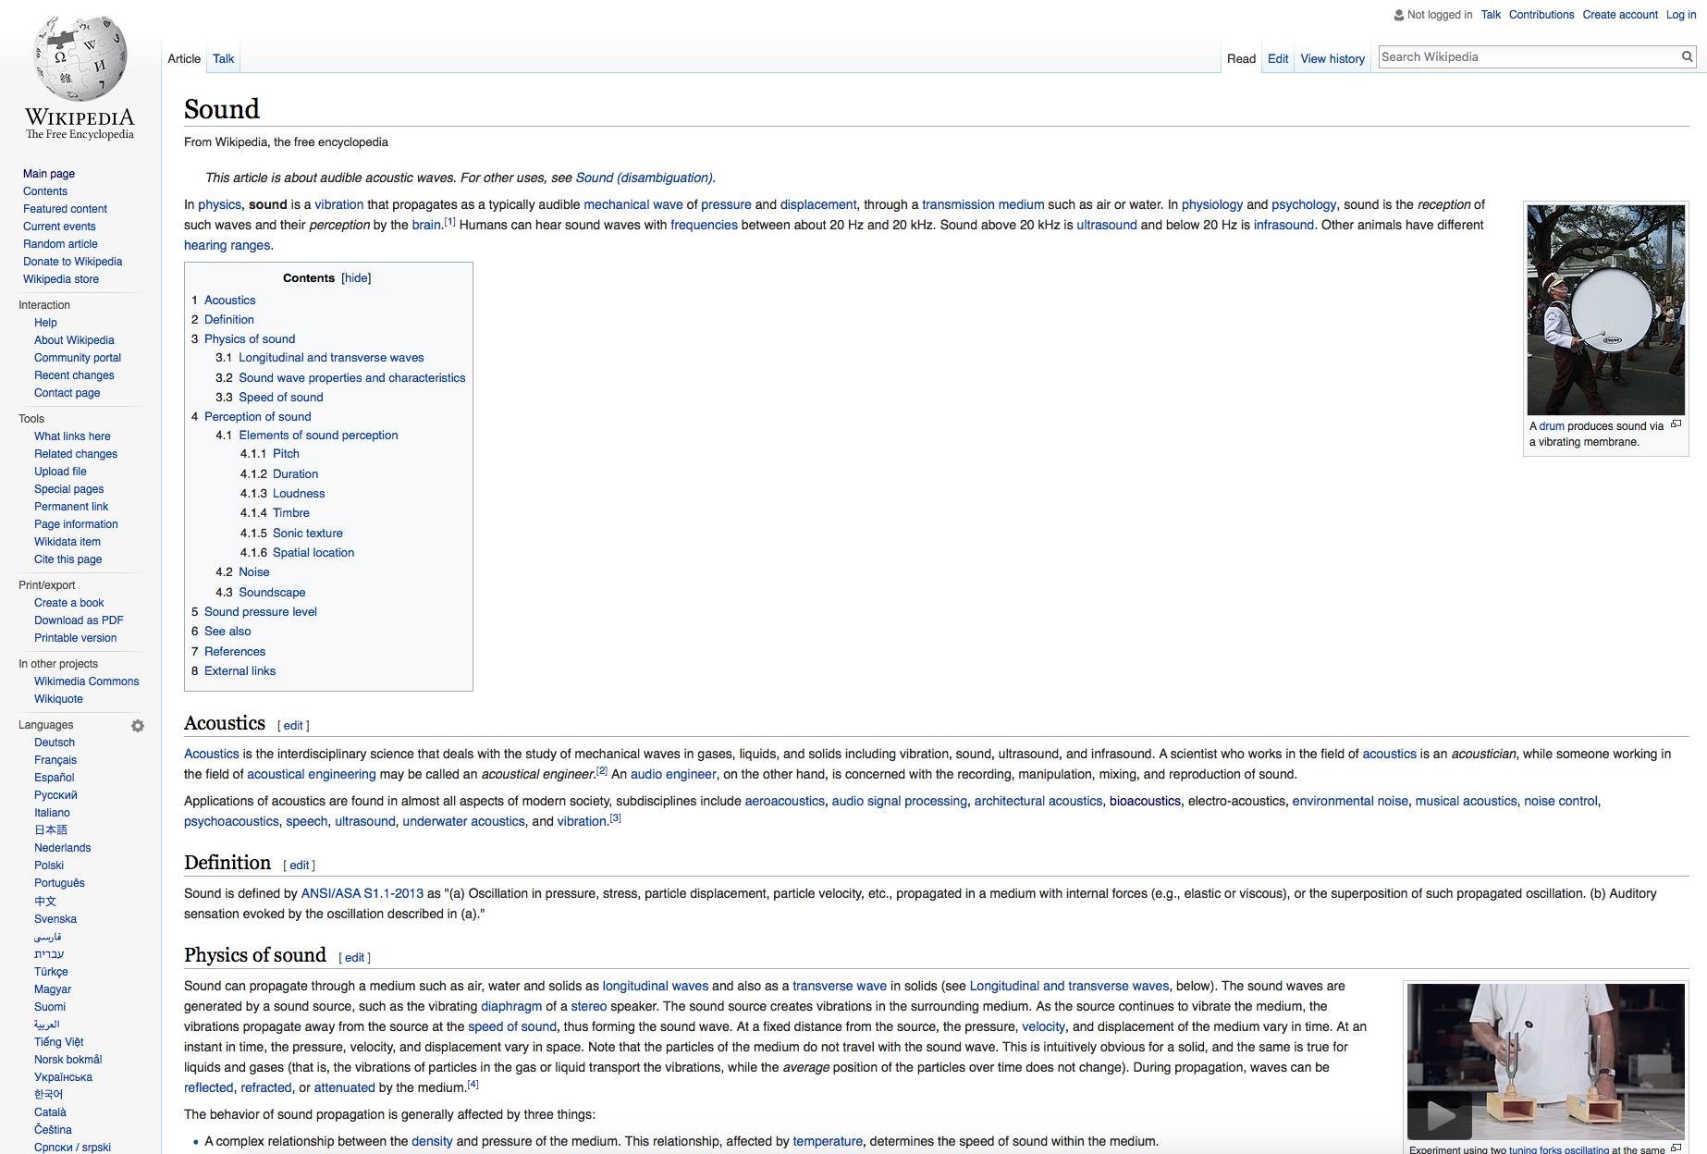Screen dimensions: 1707x1154
Task: Jump to Soundscape in Contents
Action: pos(272,593)
